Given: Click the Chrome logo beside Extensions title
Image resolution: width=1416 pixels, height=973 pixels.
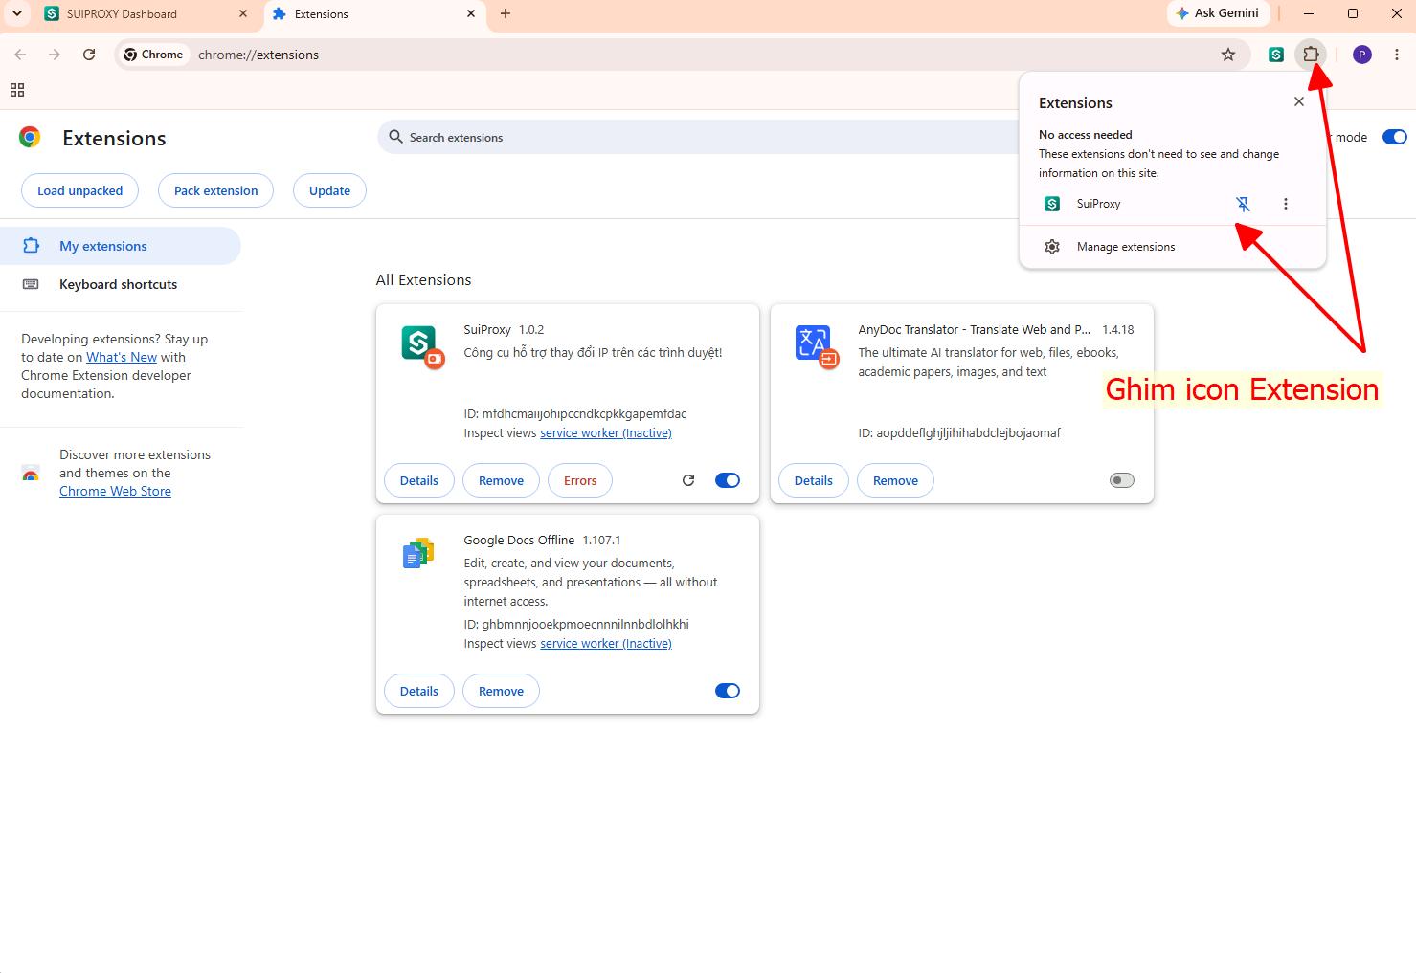Looking at the screenshot, I should pos(31,138).
